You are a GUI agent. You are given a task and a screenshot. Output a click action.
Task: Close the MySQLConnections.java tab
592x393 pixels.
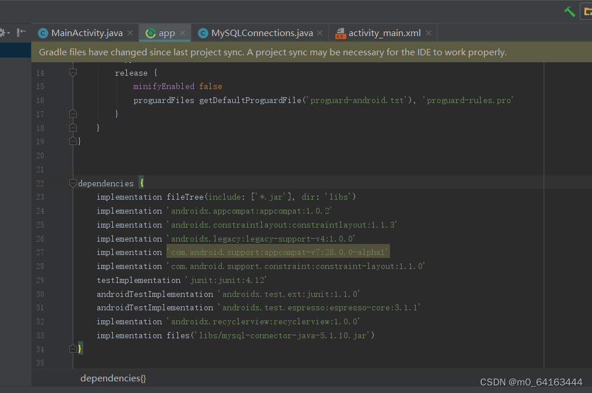(x=320, y=33)
